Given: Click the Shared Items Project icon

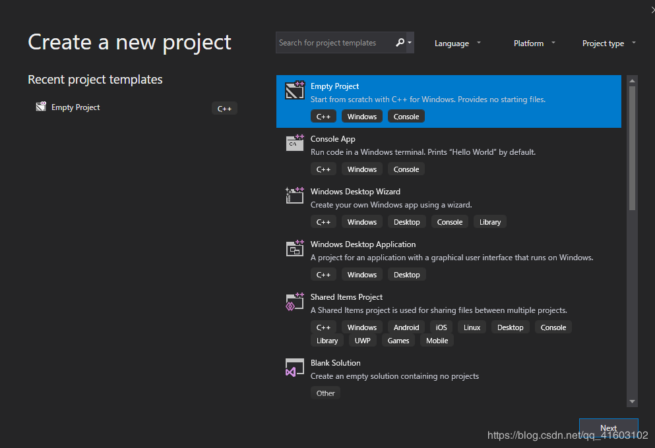Looking at the screenshot, I should (295, 301).
